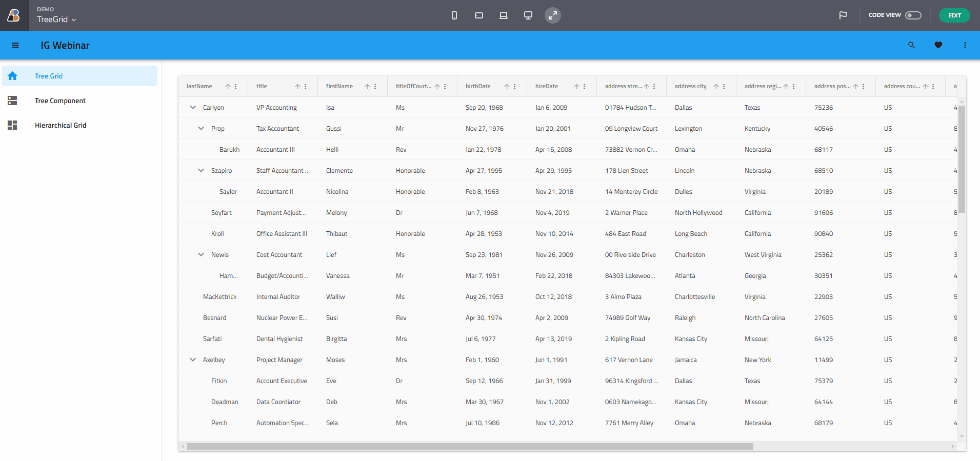This screenshot has height=461, width=980.
Task: Click the fit-to-screen expand icon
Action: pos(552,15)
